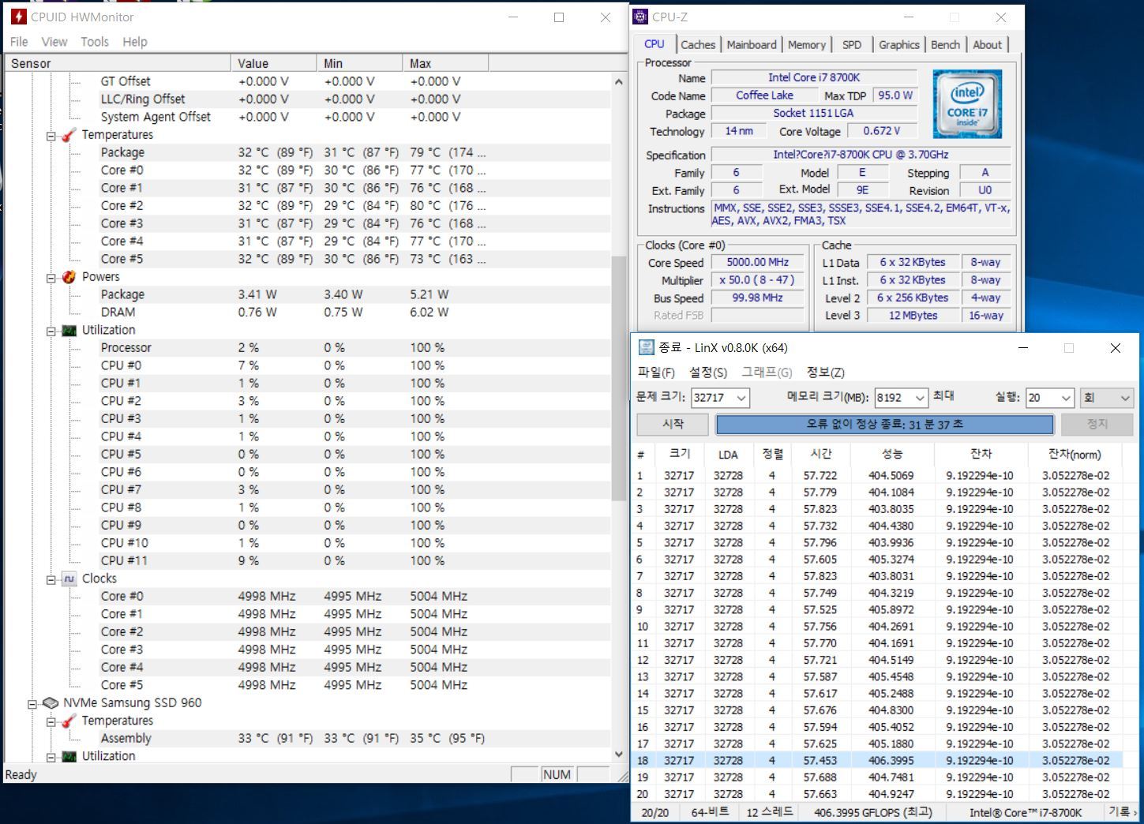1144x824 pixels.
Task: Switch to the Bench tab in CPU-Z
Action: (x=946, y=45)
